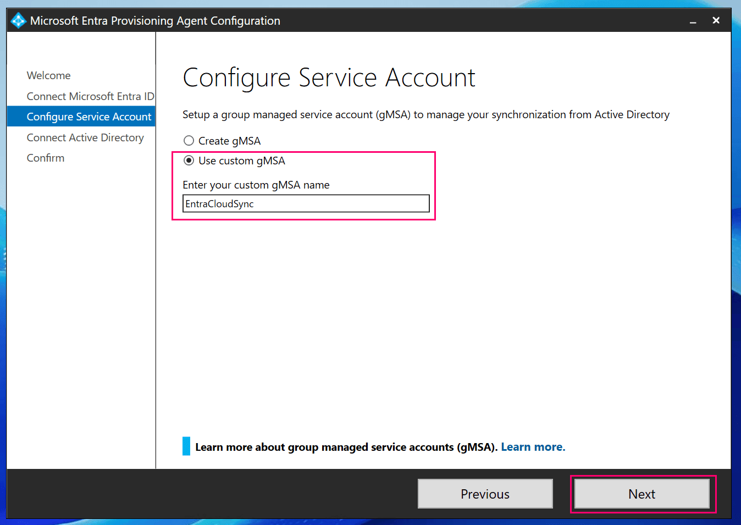This screenshot has height=525, width=741.
Task: Click the Previous button
Action: tap(485, 494)
